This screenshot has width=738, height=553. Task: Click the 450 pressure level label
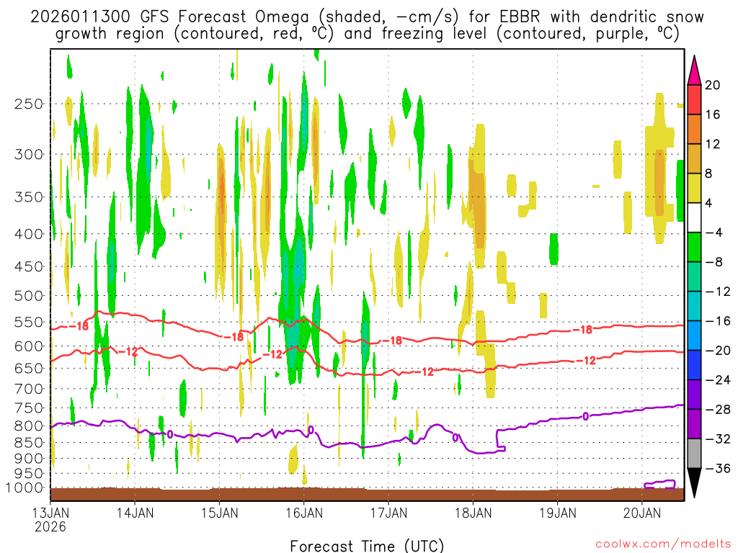click(x=28, y=266)
